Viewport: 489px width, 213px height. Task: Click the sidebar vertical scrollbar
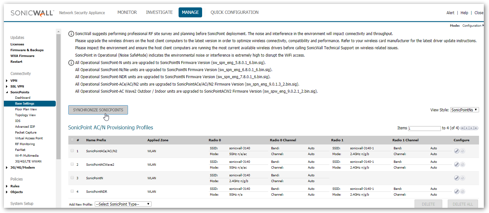pos(58,97)
